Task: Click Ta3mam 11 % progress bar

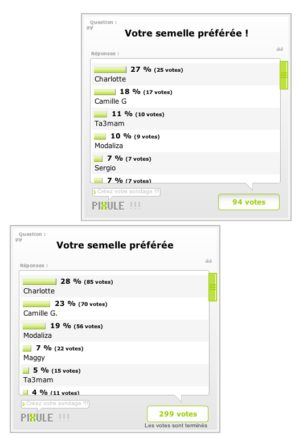Action: click(x=101, y=114)
